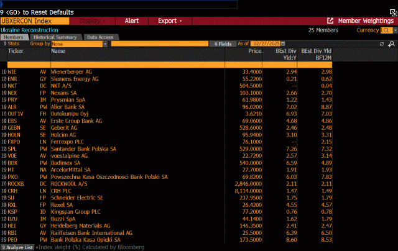Click the Stats button
This screenshot has width=398, height=251.
click(x=11, y=43)
